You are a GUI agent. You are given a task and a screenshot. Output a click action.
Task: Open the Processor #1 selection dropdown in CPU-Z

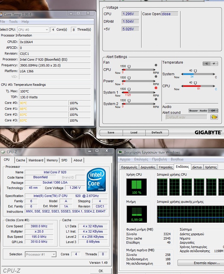[x=41, y=254]
